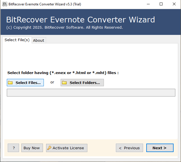
Task: Click the BitRecover app icon in title bar
Action: tap(5, 4)
